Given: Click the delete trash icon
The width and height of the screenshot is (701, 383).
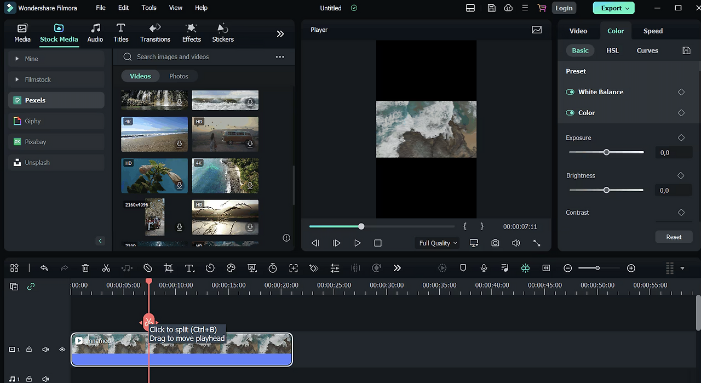Looking at the screenshot, I should tap(85, 268).
